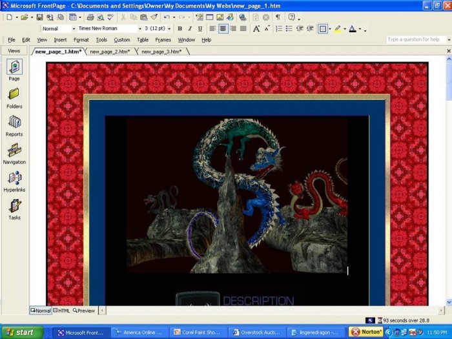The height and width of the screenshot is (339, 452).
Task: Insert Picture From File icon
Action: pyautogui.click(x=220, y=17)
